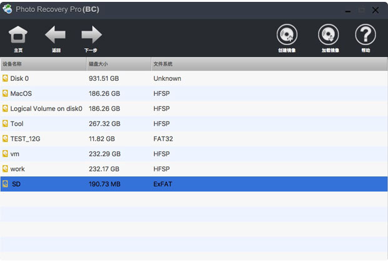Screen dimensions: 388x263
Task: Click the 190.73 MB size value
Action: pyautogui.click(x=105, y=184)
